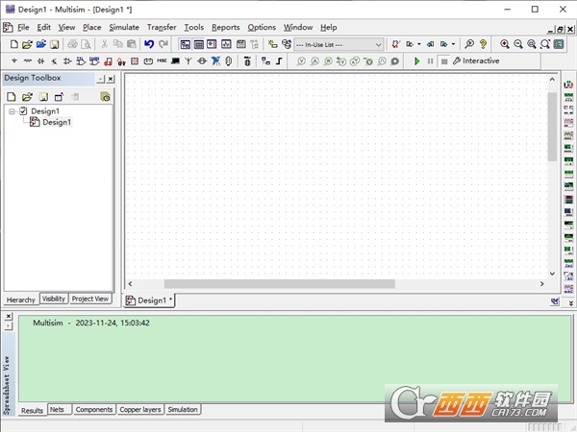577x432 pixels.
Task: Click the New design icon in Design Toolbox
Action: click(x=12, y=97)
